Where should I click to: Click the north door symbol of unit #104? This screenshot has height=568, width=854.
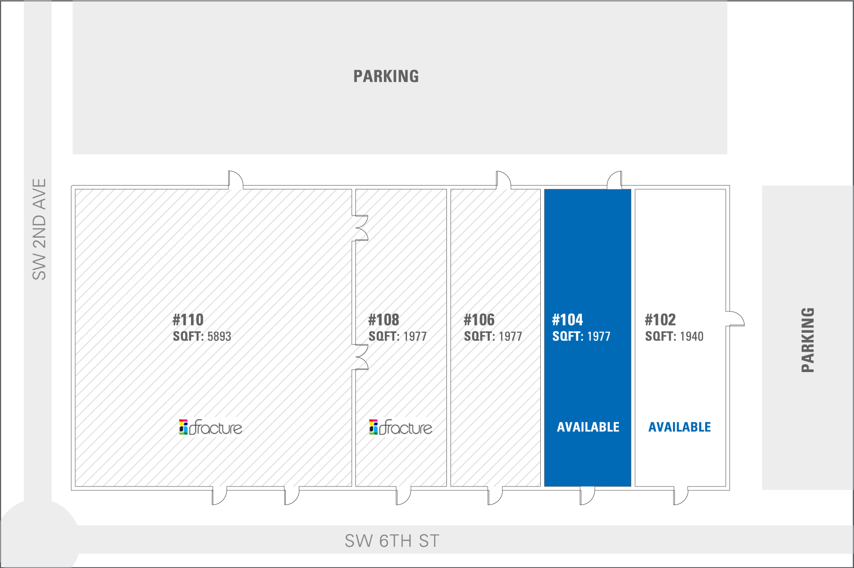coord(615,180)
